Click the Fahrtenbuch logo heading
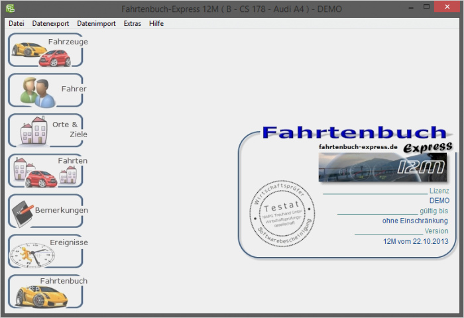This screenshot has height=318, width=464. coord(354,132)
